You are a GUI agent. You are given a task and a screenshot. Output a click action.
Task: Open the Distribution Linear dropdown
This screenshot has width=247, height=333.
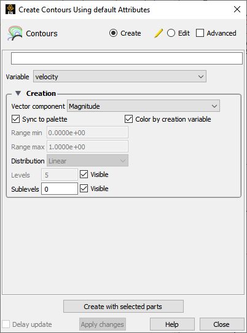click(x=87, y=160)
